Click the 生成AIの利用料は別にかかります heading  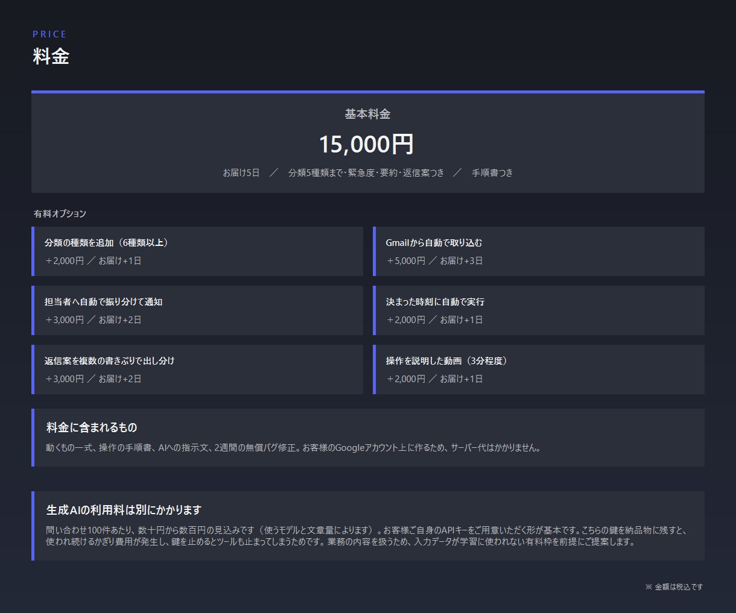point(124,510)
